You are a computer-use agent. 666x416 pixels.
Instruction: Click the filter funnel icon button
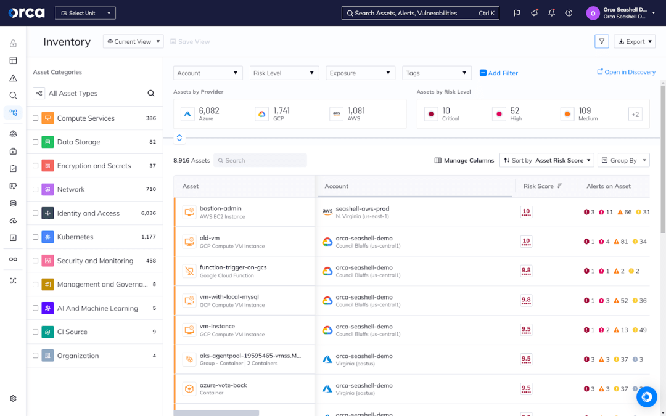pyautogui.click(x=602, y=41)
